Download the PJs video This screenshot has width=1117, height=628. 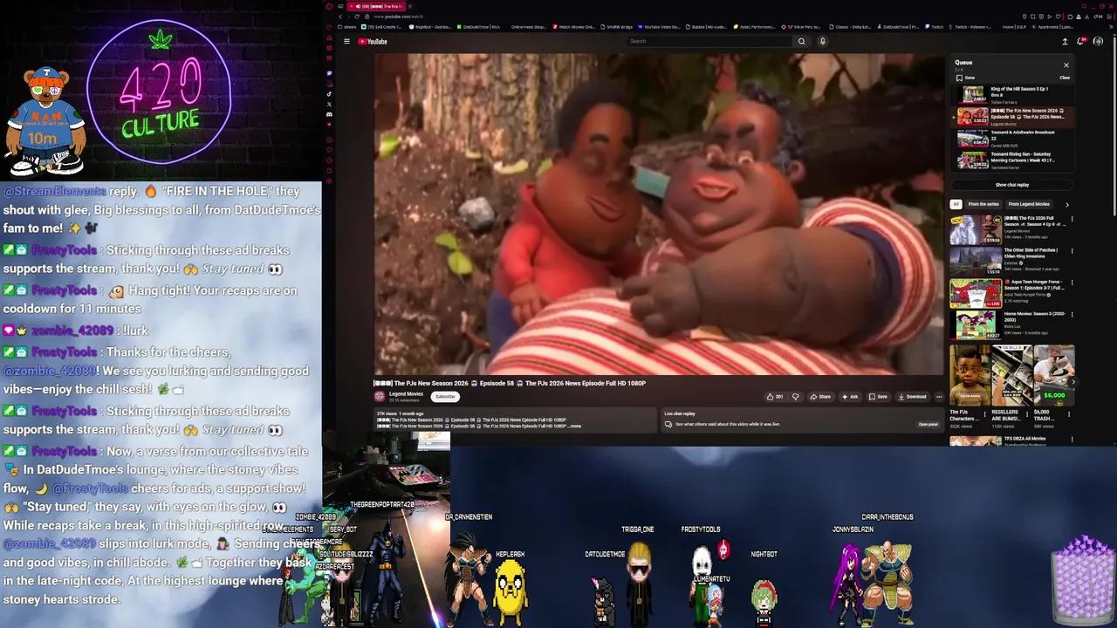[912, 397]
